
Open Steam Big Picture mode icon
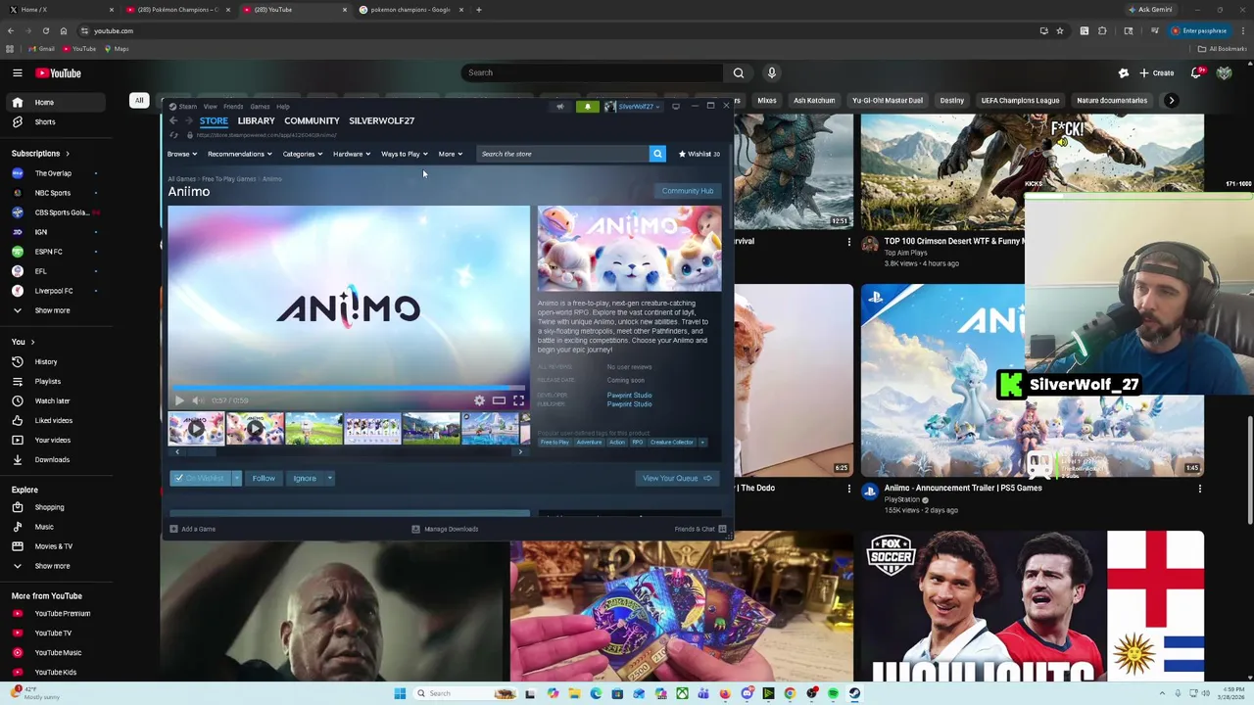(676, 106)
